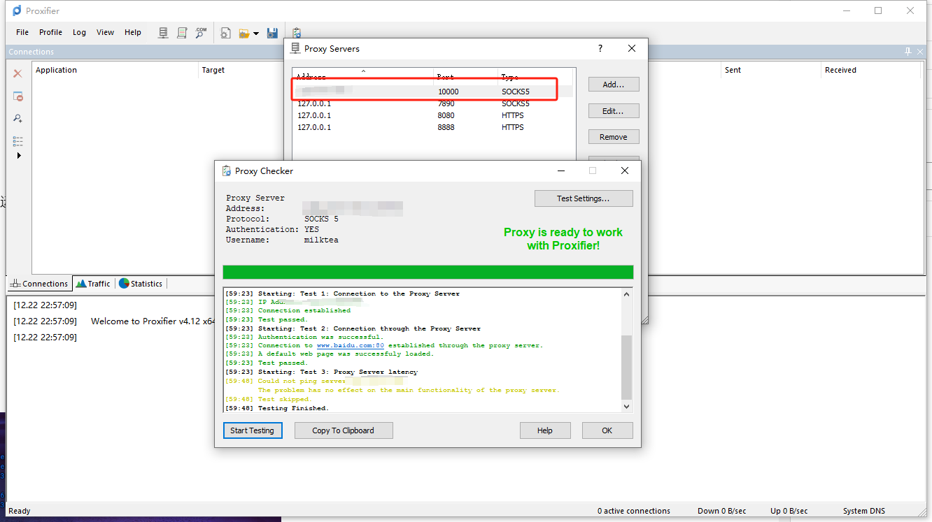Open Proxification Rules toolbar icon
This screenshot has width=932, height=522.
pos(182,33)
